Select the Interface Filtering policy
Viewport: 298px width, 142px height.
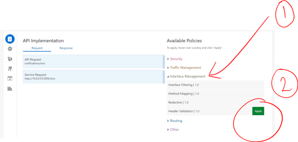[x=183, y=85]
